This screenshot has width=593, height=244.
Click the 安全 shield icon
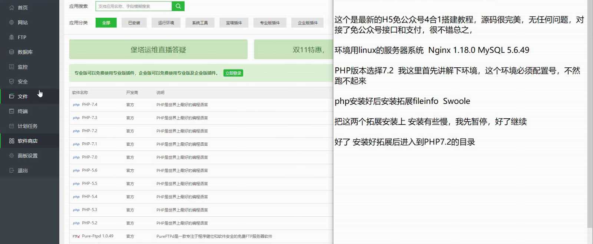[11, 81]
